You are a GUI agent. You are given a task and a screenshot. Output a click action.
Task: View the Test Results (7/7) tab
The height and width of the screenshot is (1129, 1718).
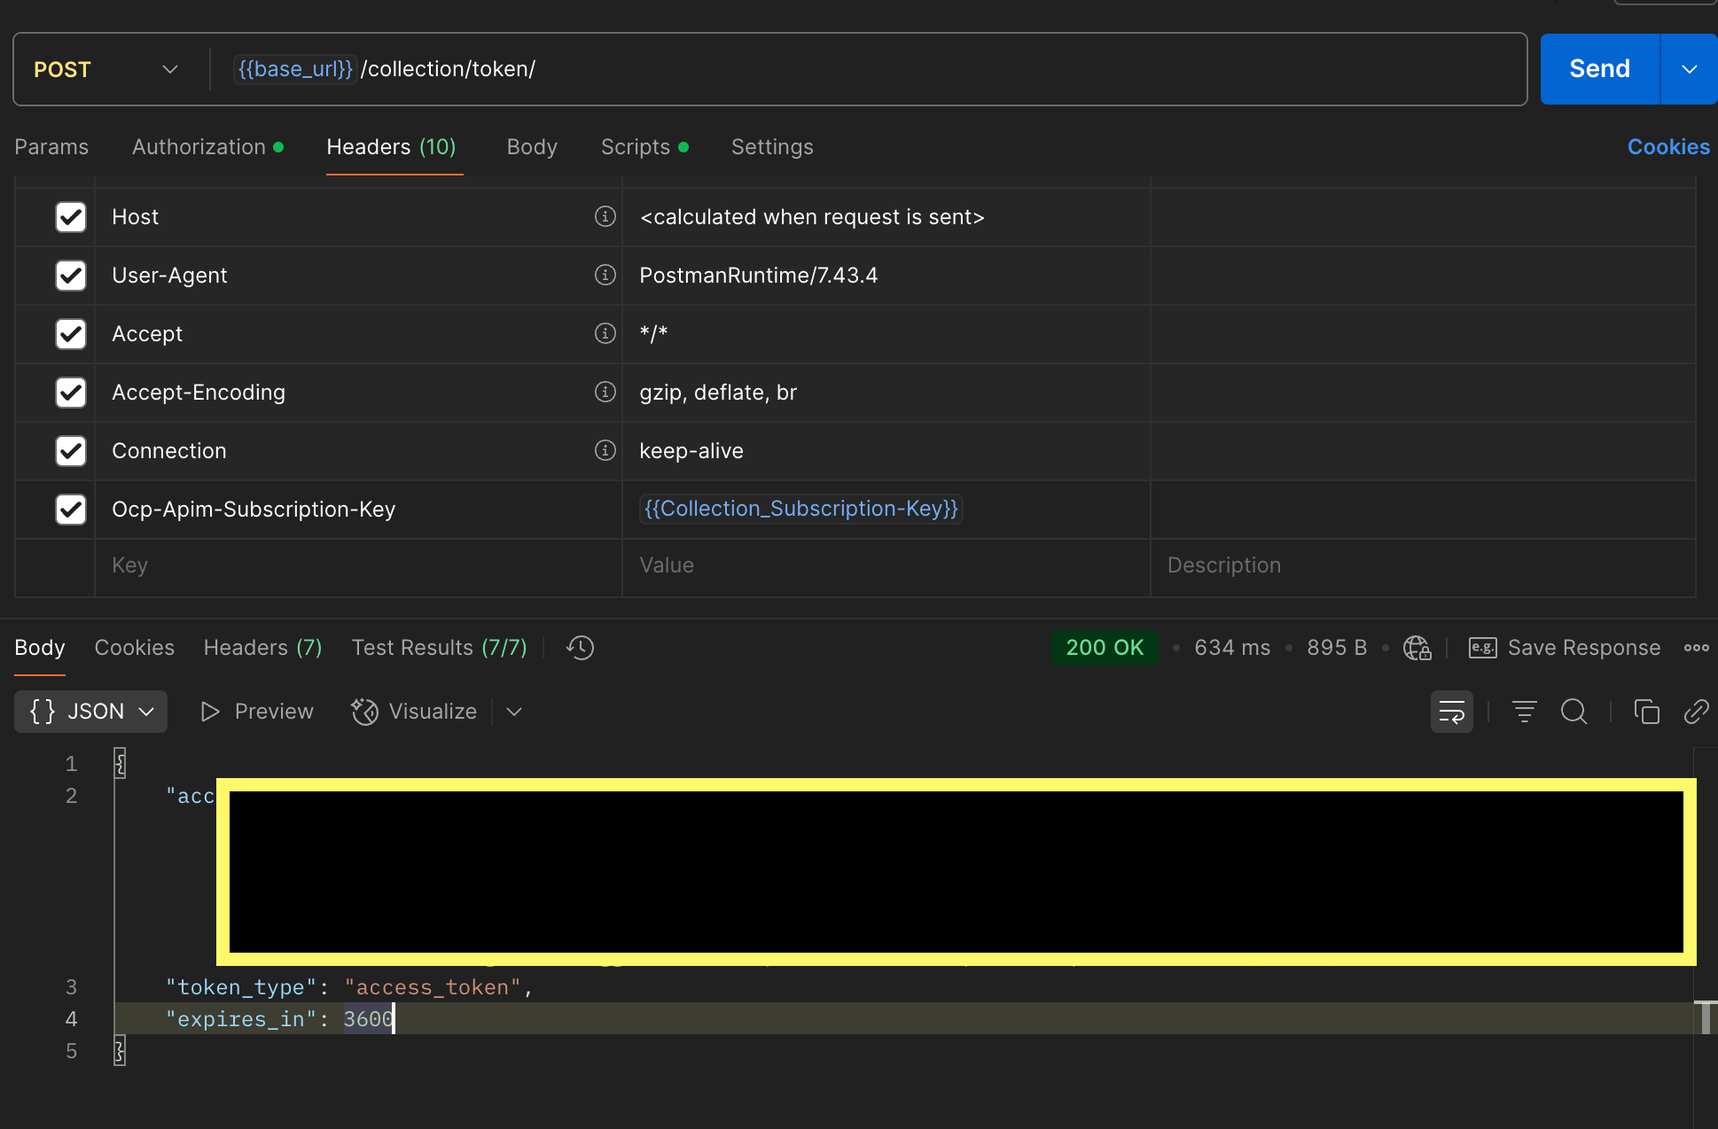click(x=439, y=648)
